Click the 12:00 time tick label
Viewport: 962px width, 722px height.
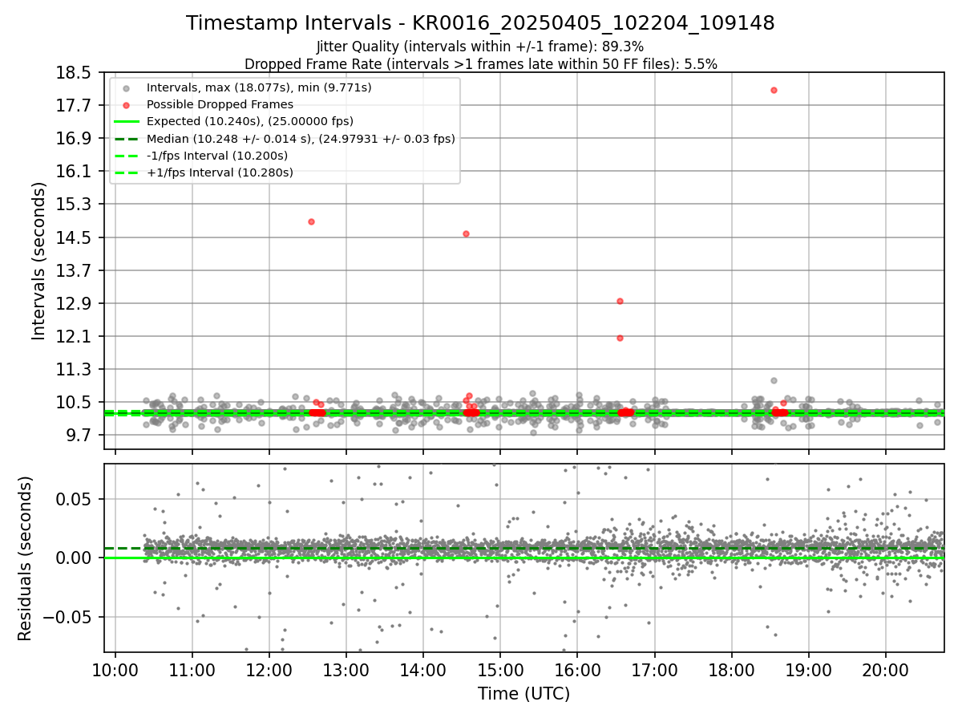[x=269, y=670]
